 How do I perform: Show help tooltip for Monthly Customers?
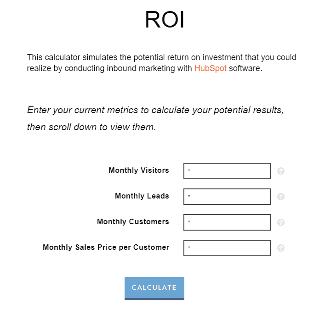[x=281, y=222]
